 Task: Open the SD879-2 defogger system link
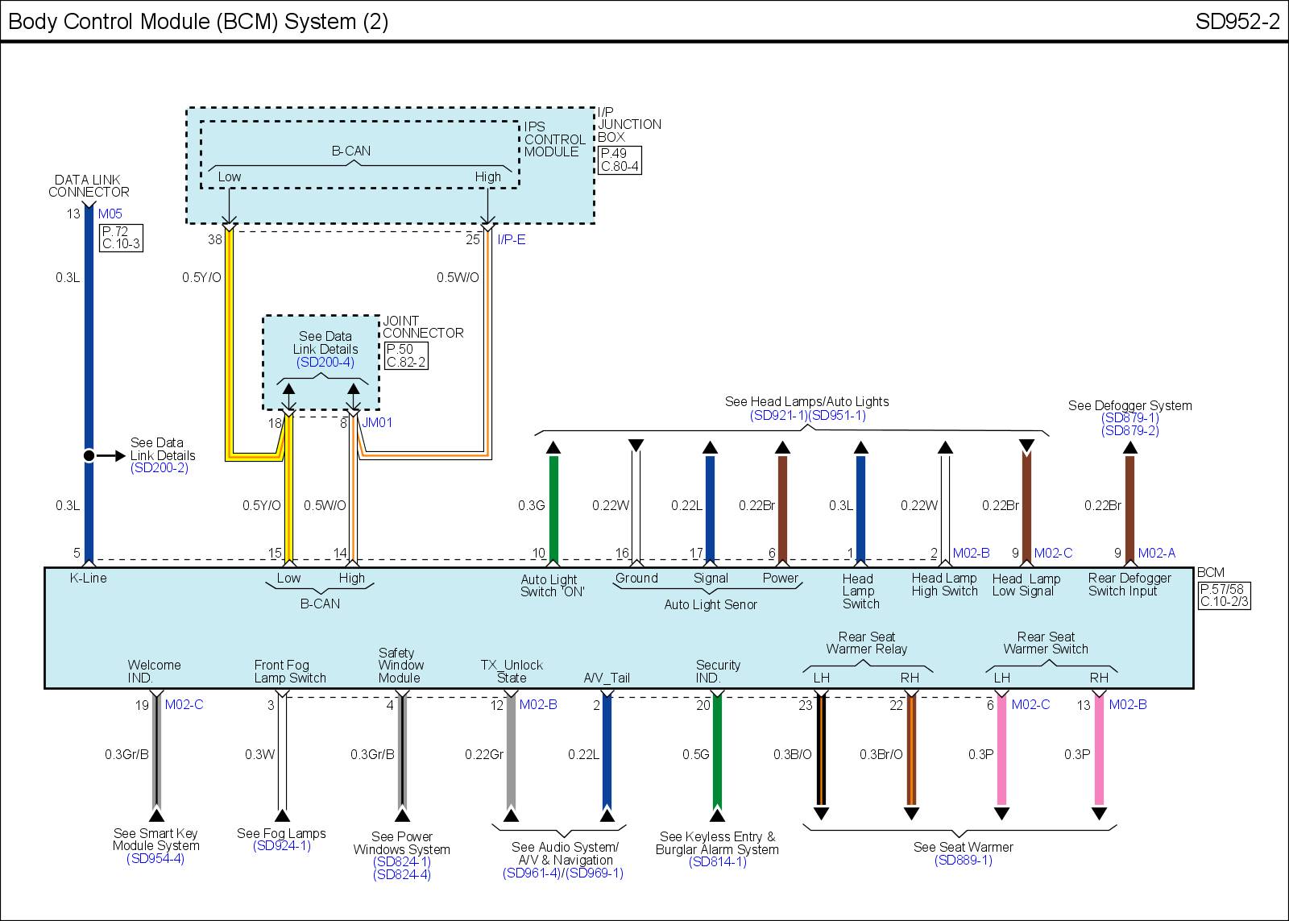(1129, 431)
